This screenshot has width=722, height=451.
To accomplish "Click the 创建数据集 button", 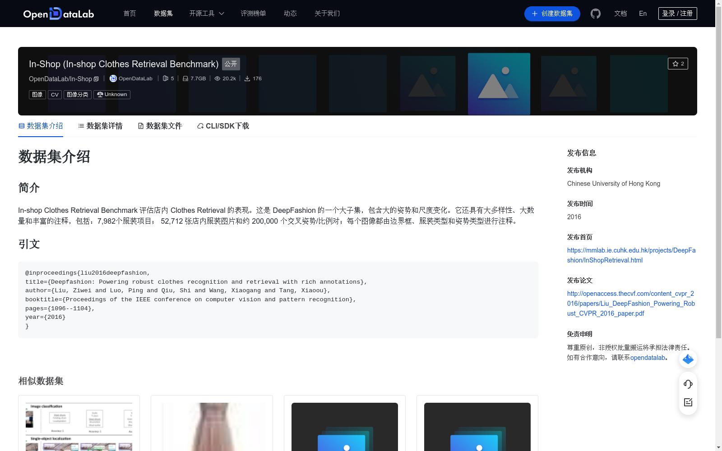I will click(552, 14).
